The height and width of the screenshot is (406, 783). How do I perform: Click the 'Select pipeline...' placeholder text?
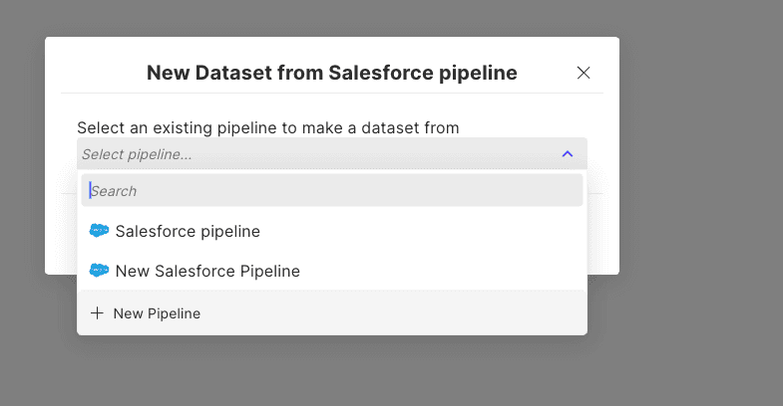(137, 154)
